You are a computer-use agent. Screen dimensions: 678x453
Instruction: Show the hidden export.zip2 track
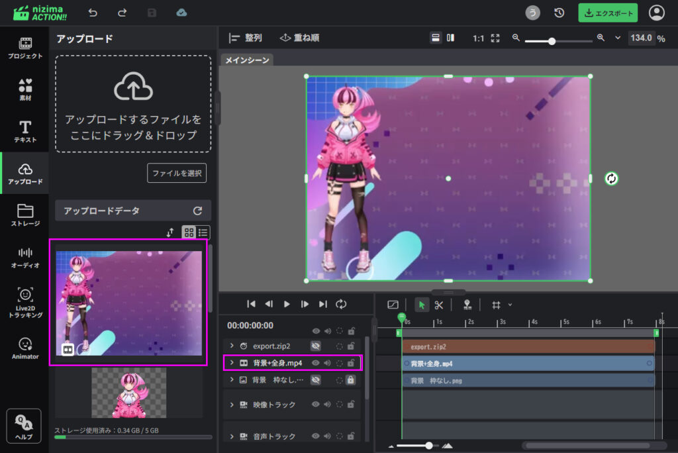click(x=316, y=346)
